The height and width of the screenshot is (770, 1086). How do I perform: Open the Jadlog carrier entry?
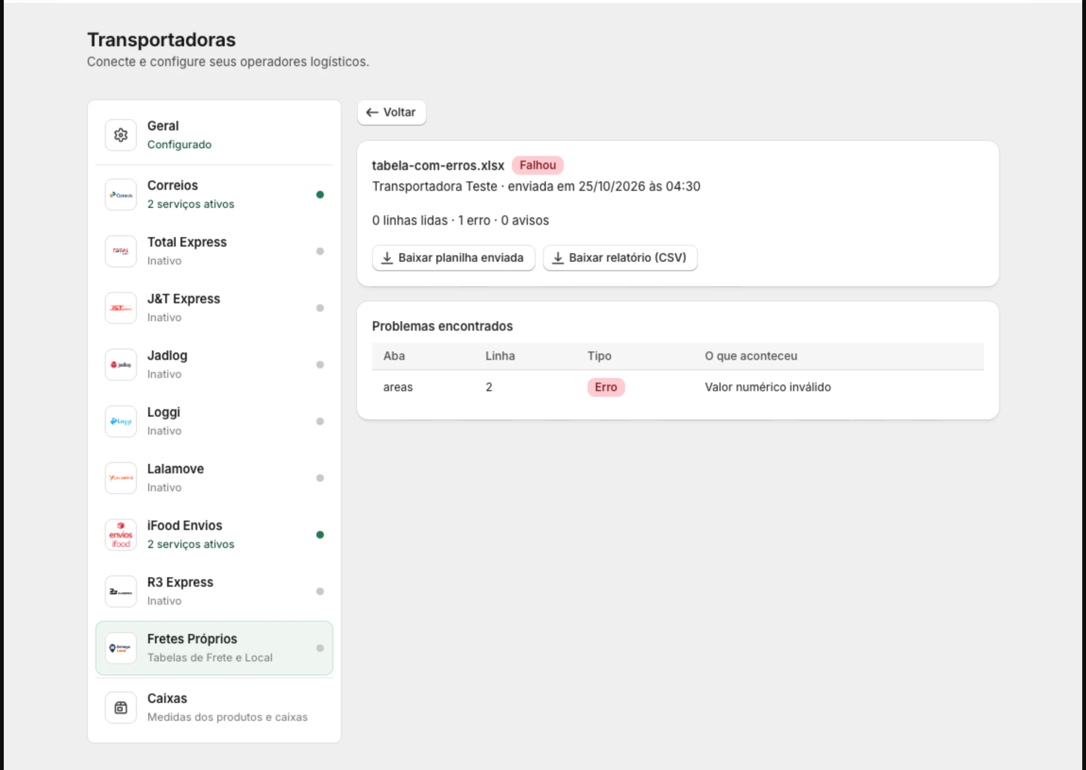pos(214,365)
